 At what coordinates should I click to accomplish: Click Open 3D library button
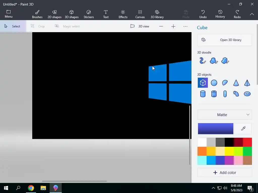[x=224, y=40]
